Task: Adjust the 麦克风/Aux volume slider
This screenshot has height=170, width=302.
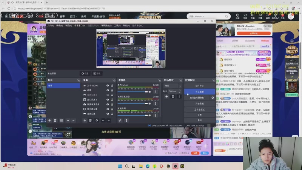Action: coord(133,92)
